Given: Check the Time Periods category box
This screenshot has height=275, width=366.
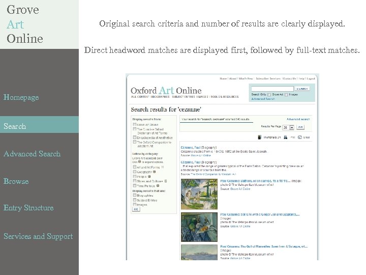Looking at the screenshot, I should (134, 186).
